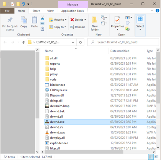161x160 pixels.
Task: Click the Properties checkmark icon
Action: coord(117,20)
